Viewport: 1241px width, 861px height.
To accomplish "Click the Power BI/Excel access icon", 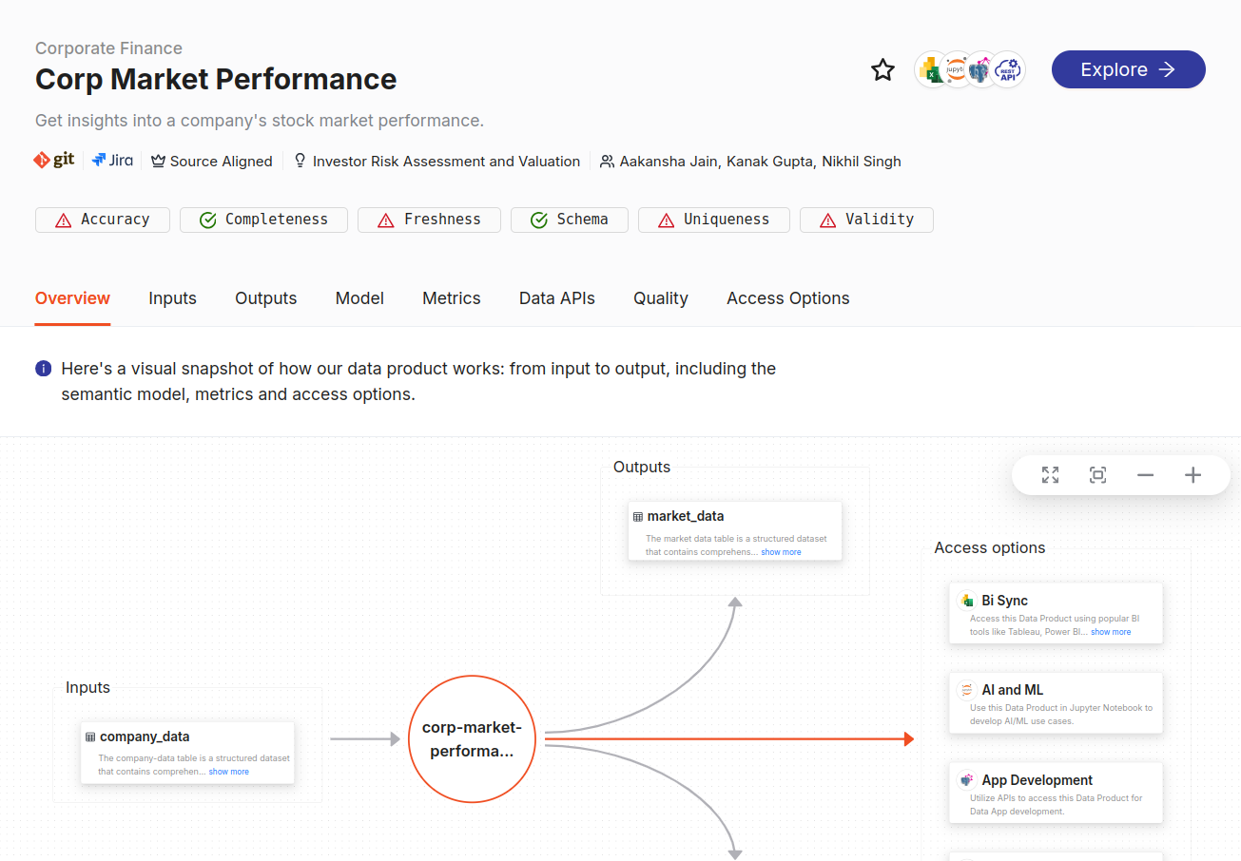I will click(929, 69).
